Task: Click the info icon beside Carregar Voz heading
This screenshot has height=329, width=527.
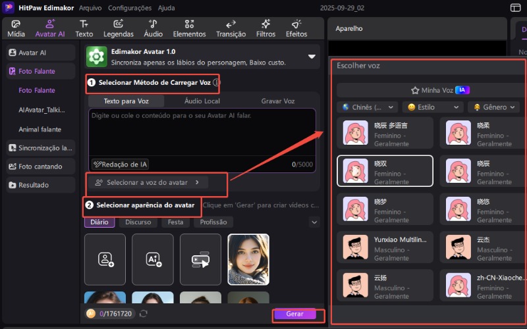Action: tap(216, 83)
